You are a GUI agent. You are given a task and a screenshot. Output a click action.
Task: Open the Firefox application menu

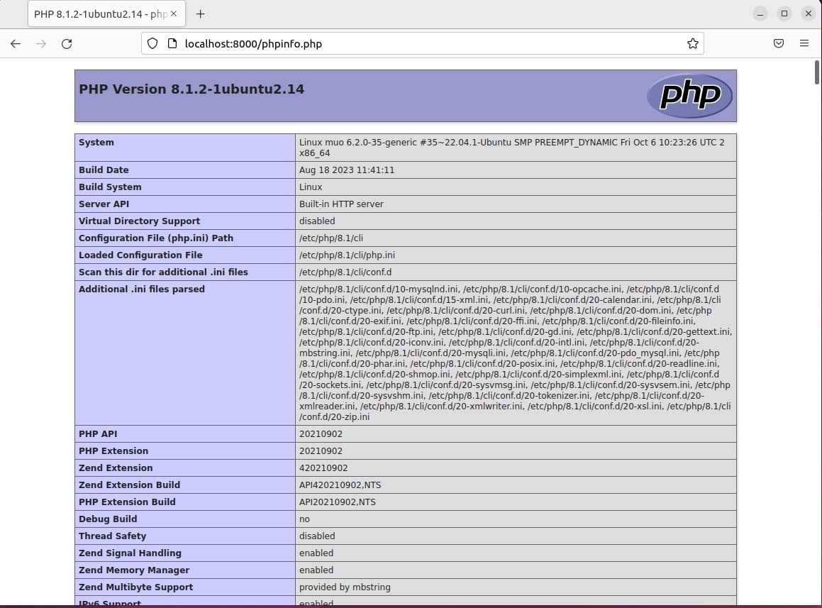(804, 43)
